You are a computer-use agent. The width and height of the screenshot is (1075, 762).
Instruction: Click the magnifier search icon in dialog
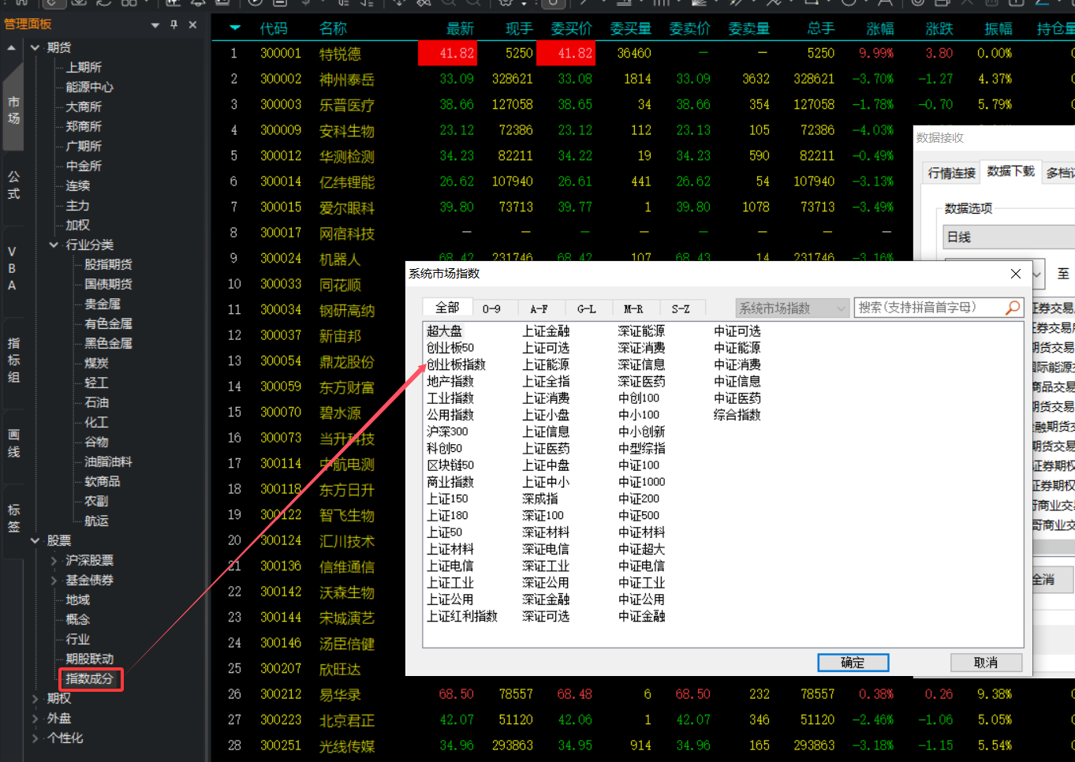pos(1013,308)
